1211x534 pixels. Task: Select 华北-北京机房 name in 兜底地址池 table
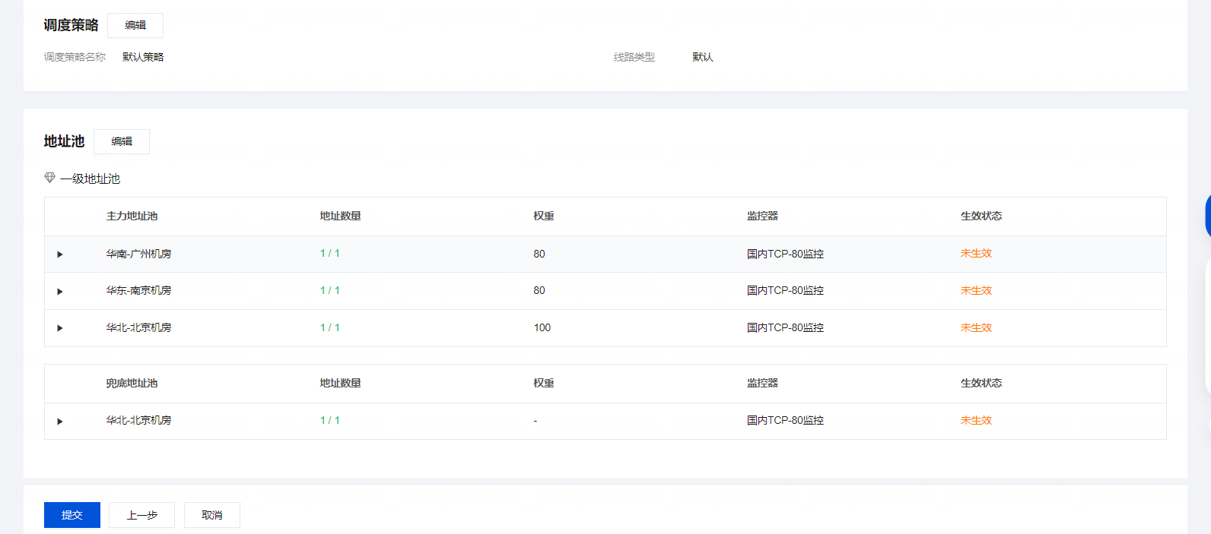[x=138, y=420]
